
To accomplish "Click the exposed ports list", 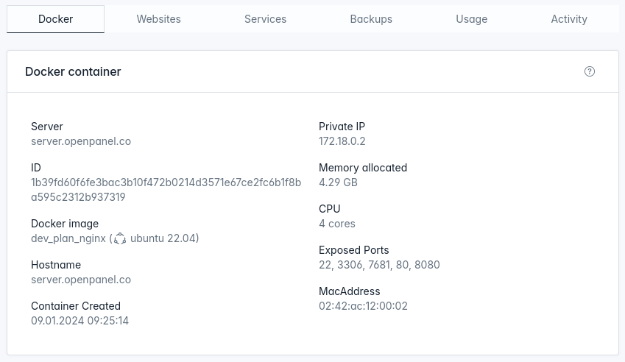I will tap(379, 265).
